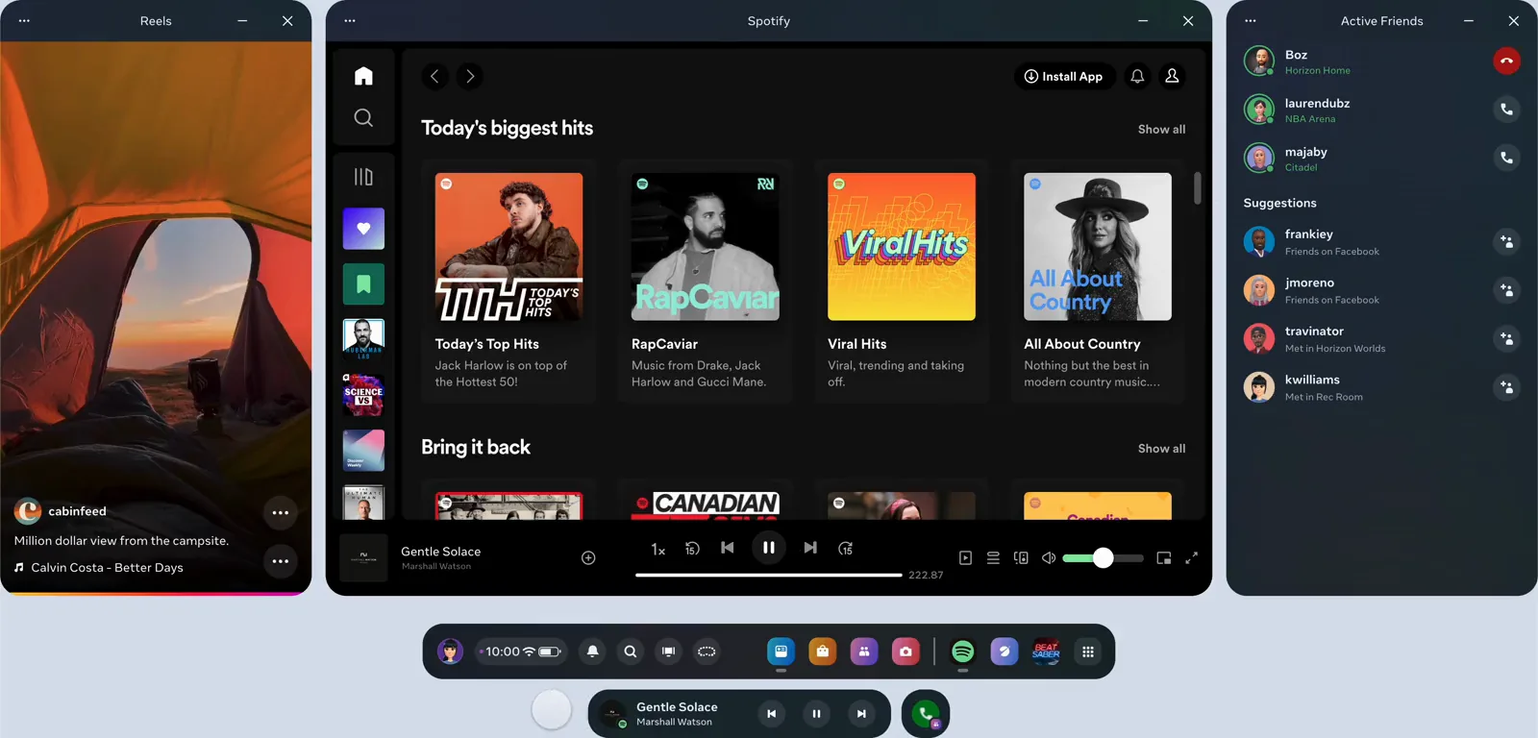The width and height of the screenshot is (1538, 738).
Task: Open the All About Country playlist card
Action: (x=1098, y=281)
